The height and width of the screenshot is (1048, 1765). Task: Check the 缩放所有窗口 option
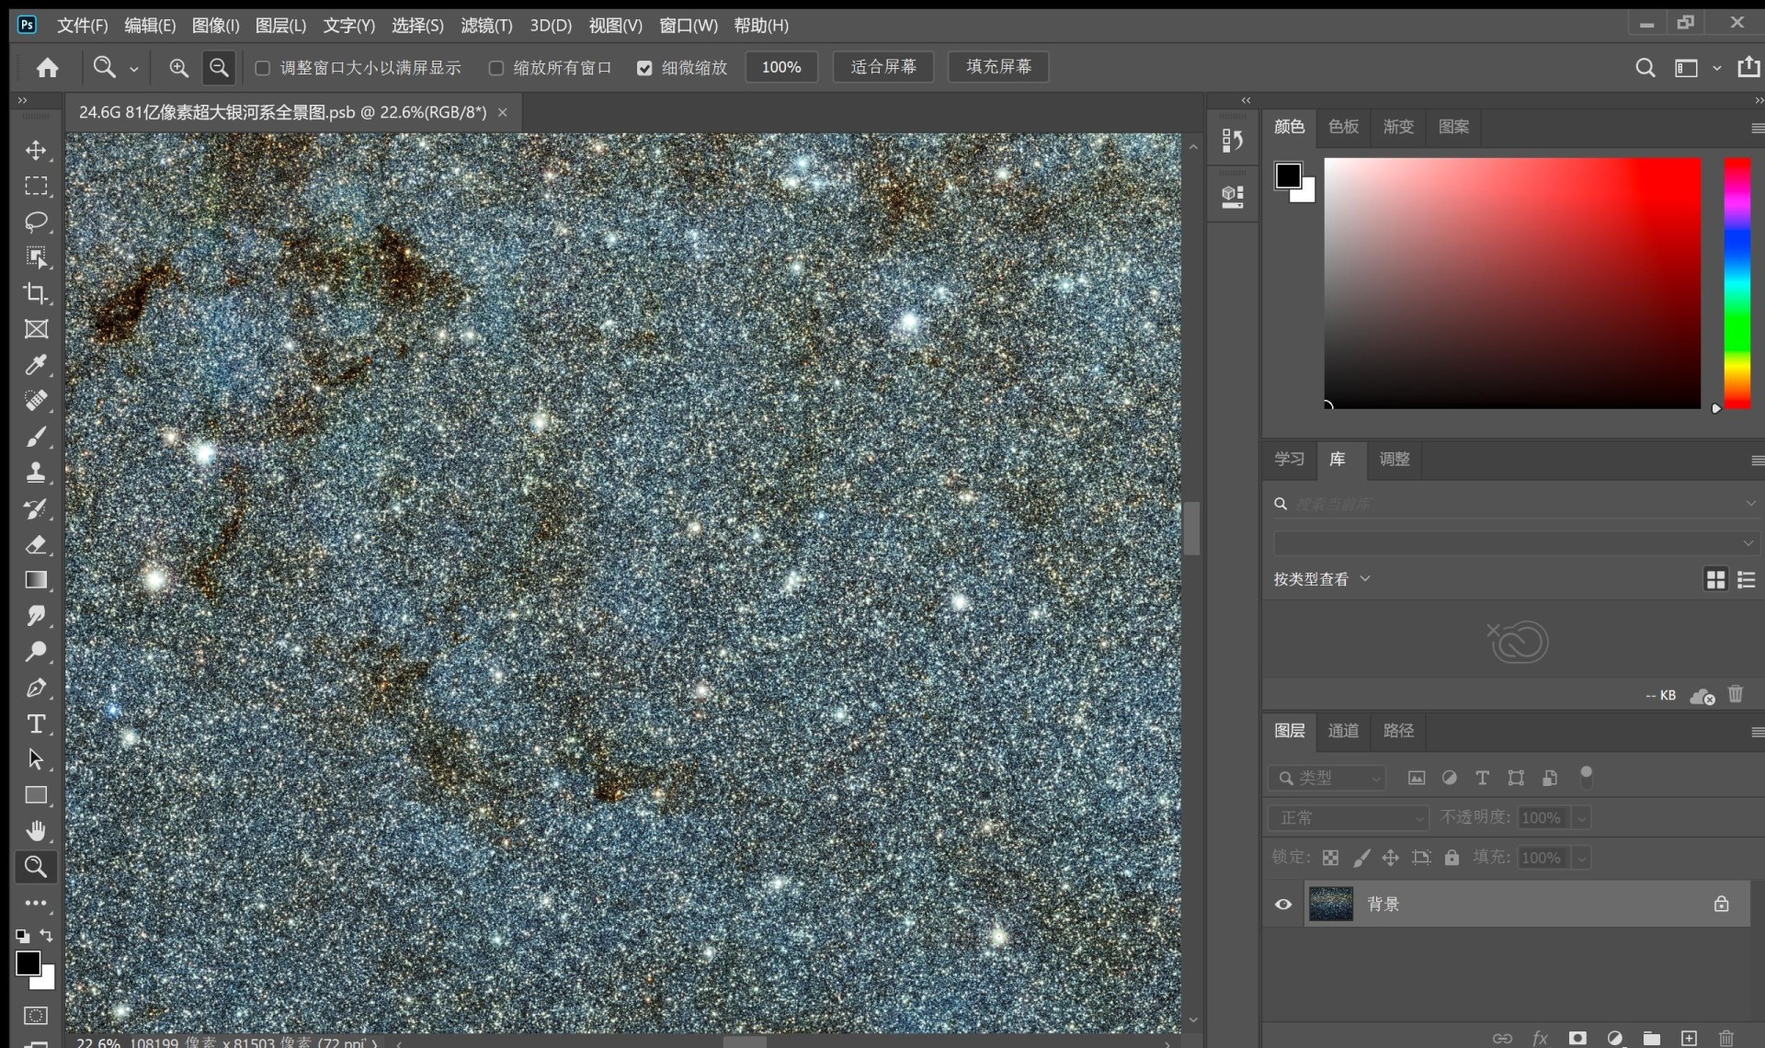click(x=496, y=68)
